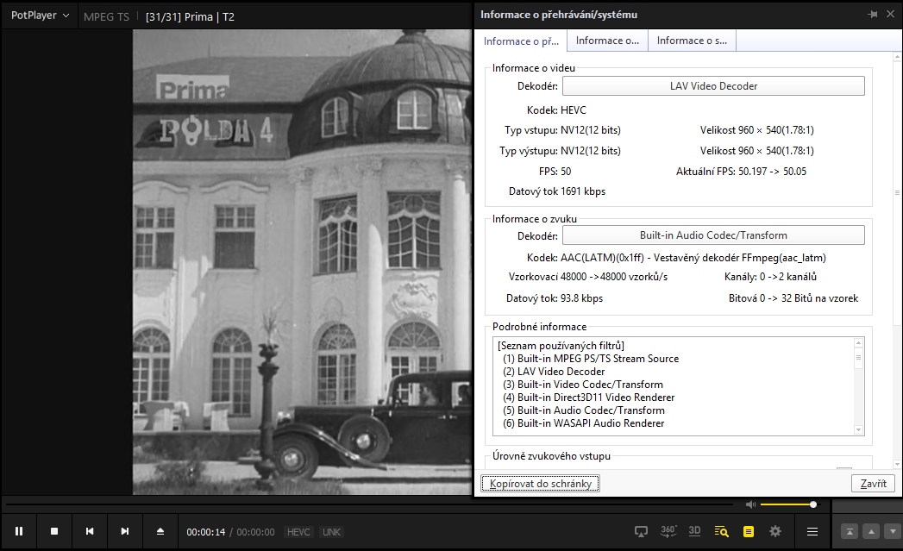Click the video seek progress bar
Image resolution: width=903 pixels, height=551 pixels.
tap(368, 504)
